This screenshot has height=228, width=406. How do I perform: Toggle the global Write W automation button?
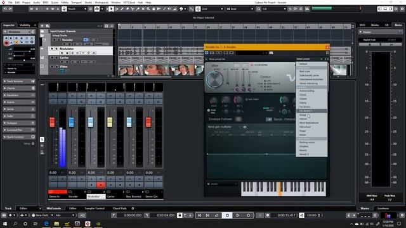click(53, 9)
